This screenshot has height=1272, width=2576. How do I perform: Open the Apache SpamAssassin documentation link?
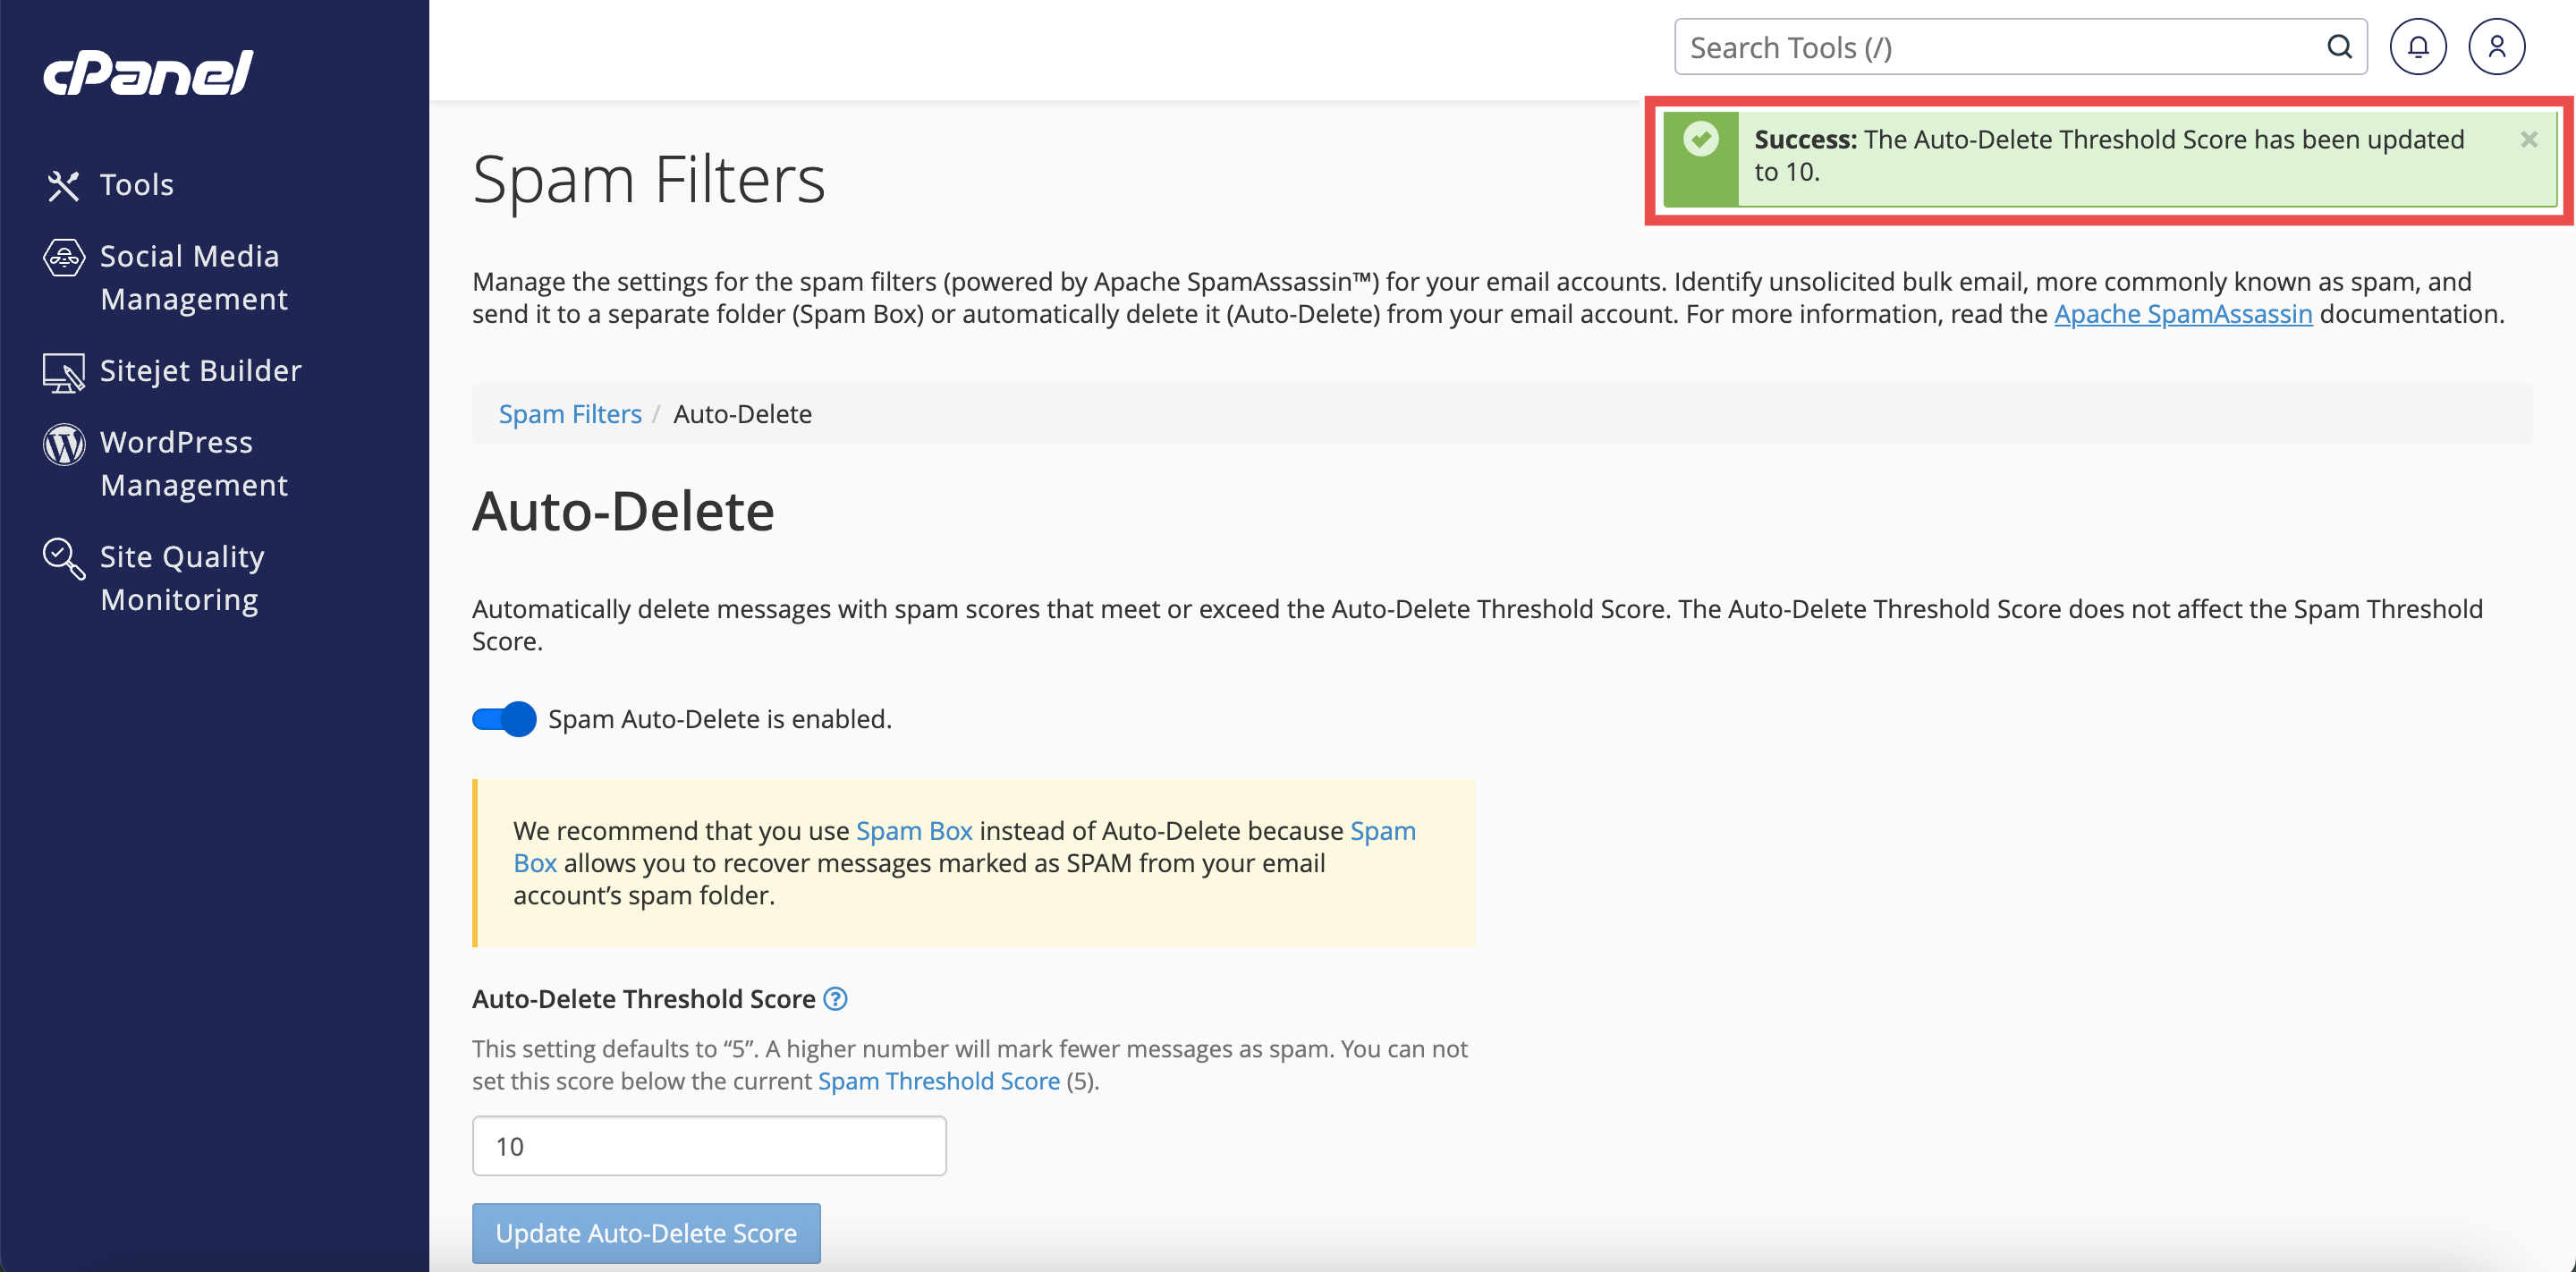click(2183, 314)
